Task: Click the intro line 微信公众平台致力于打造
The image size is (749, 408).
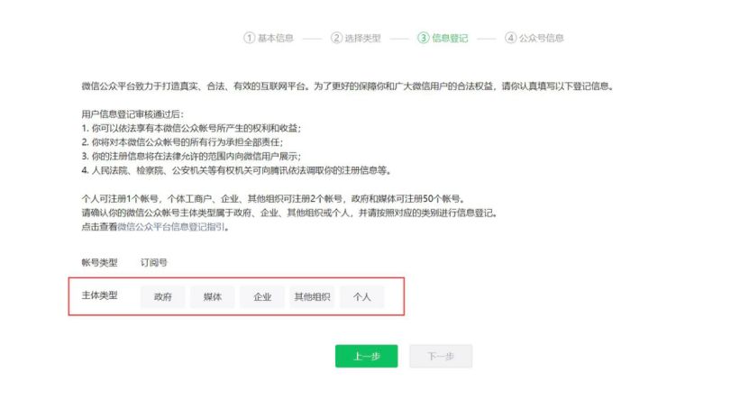Action: pyautogui.click(x=348, y=86)
